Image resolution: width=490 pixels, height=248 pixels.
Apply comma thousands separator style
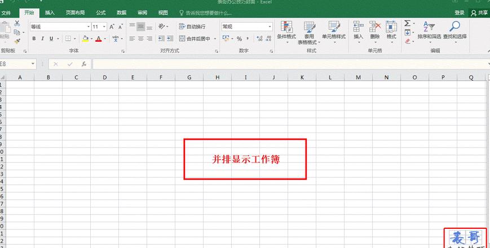[x=248, y=39]
